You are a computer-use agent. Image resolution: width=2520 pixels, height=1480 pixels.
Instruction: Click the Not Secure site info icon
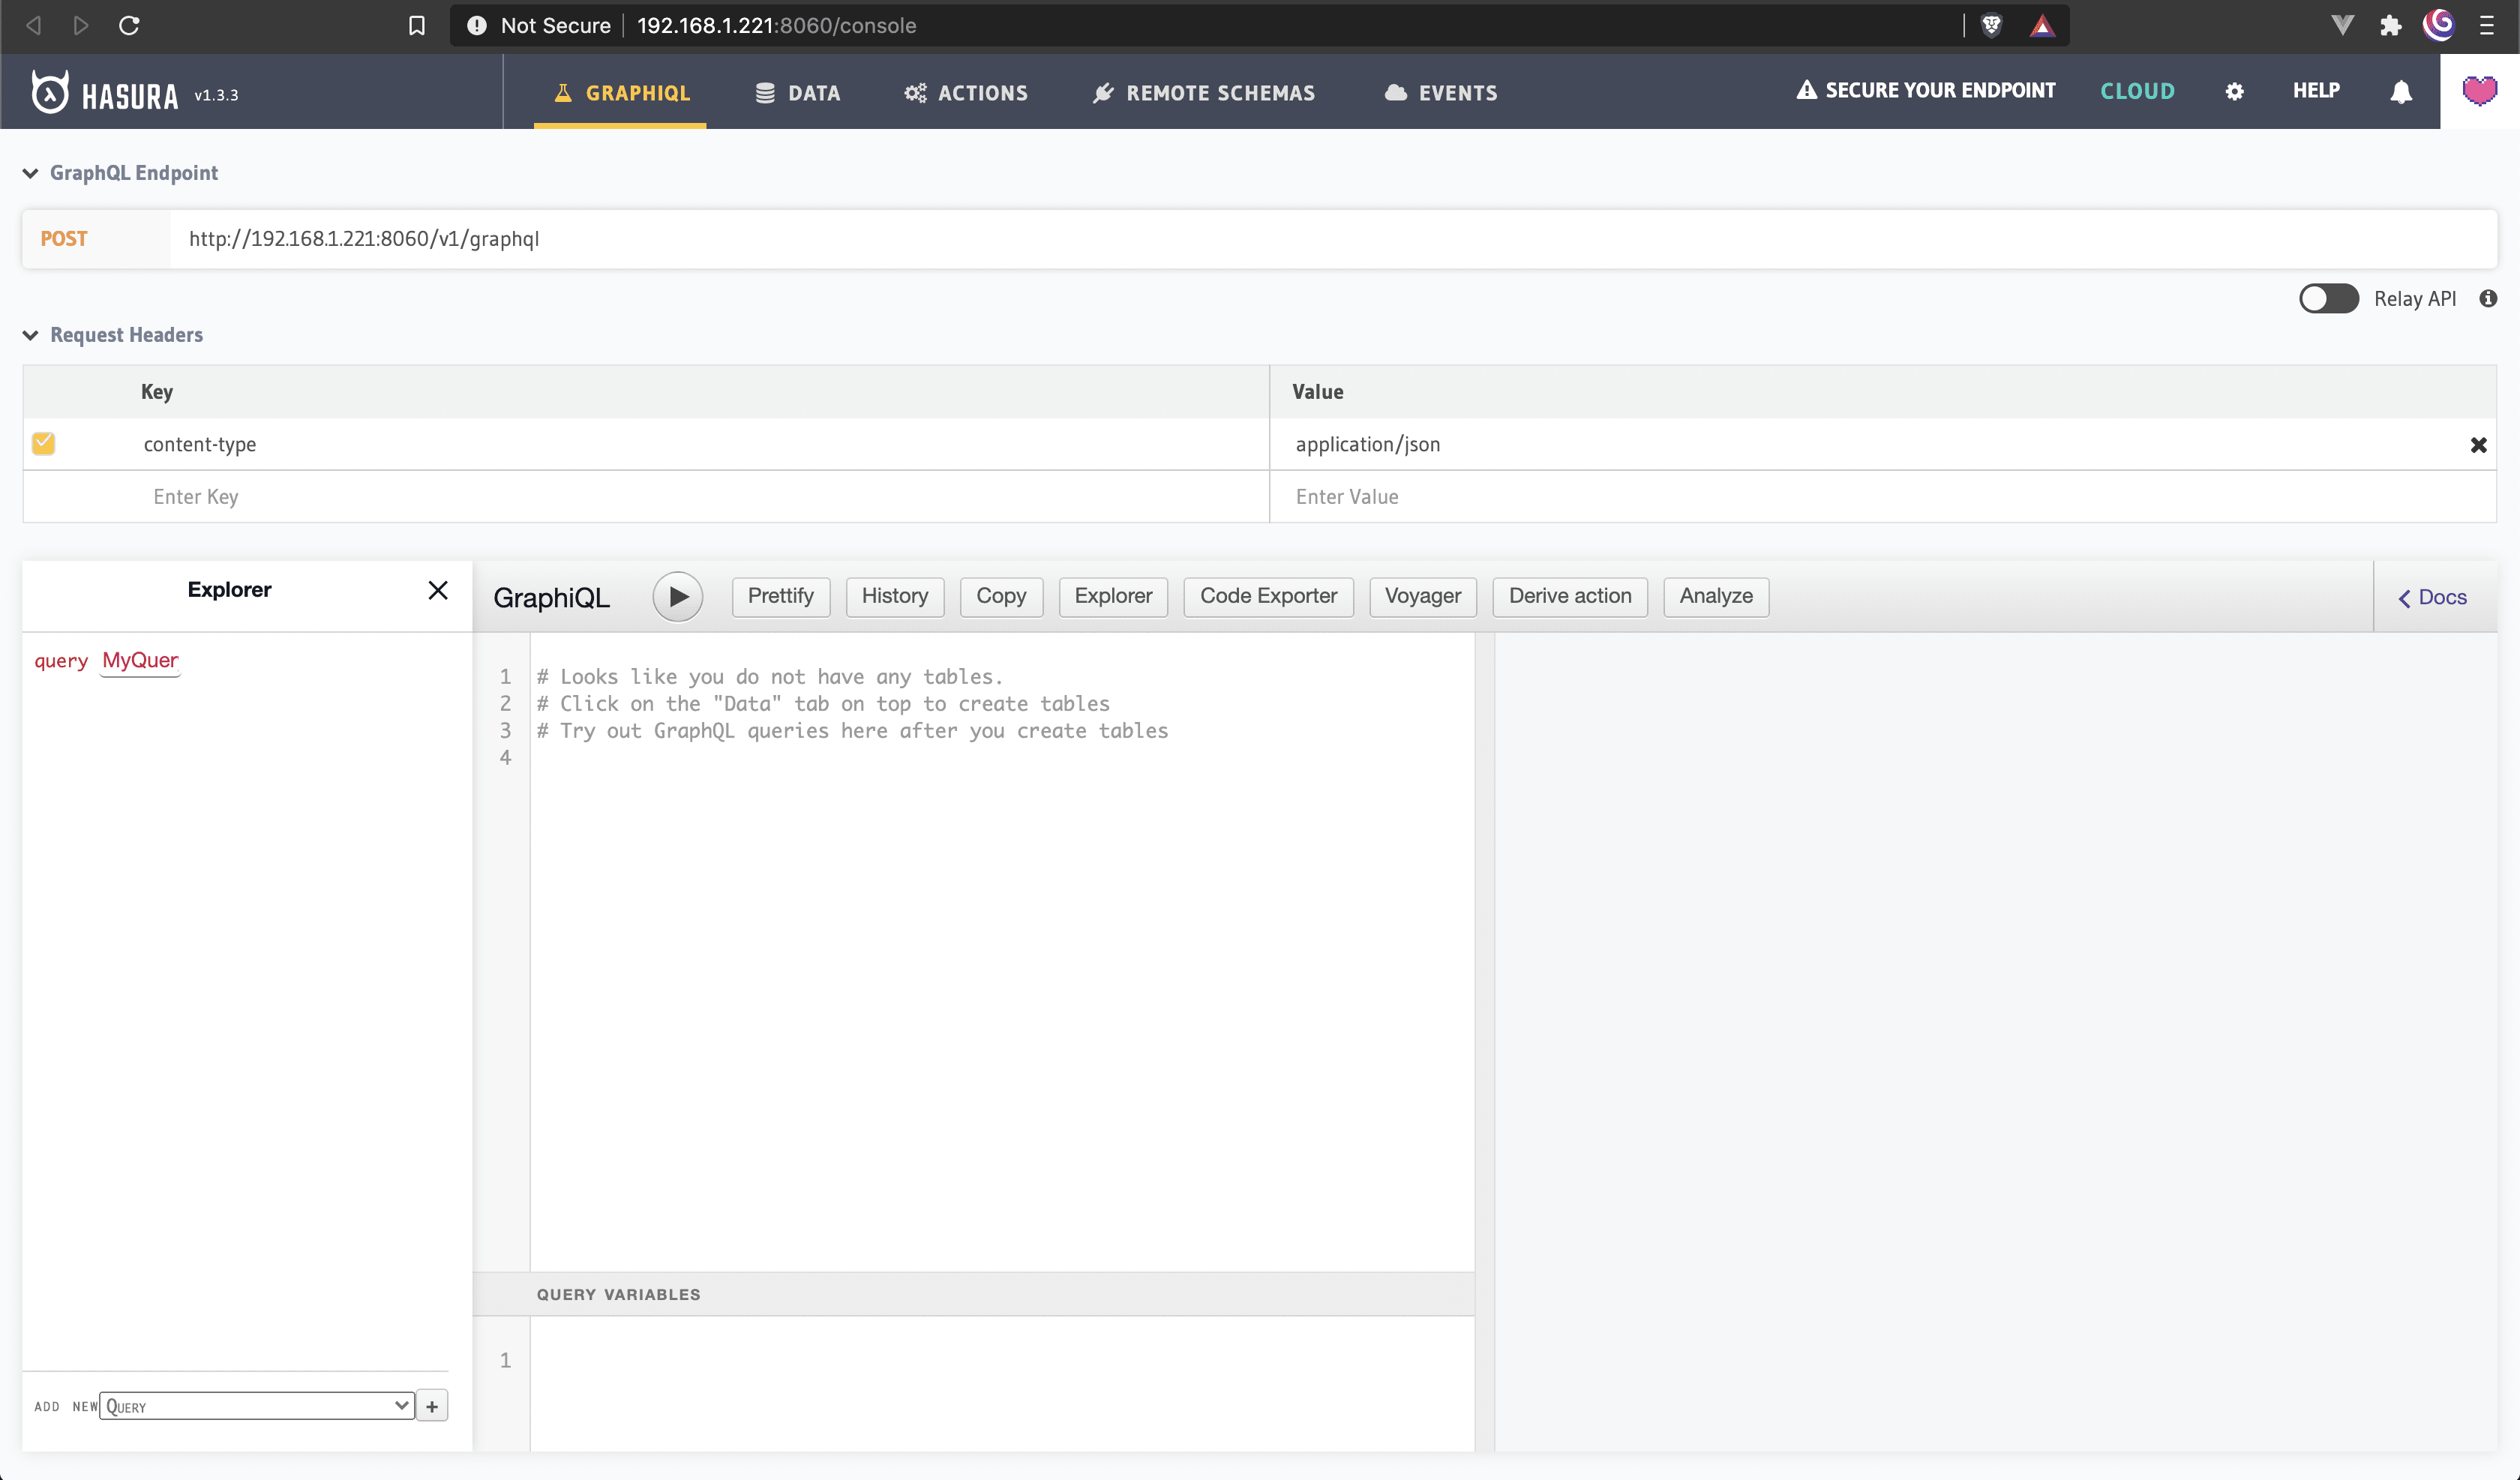[x=477, y=25]
